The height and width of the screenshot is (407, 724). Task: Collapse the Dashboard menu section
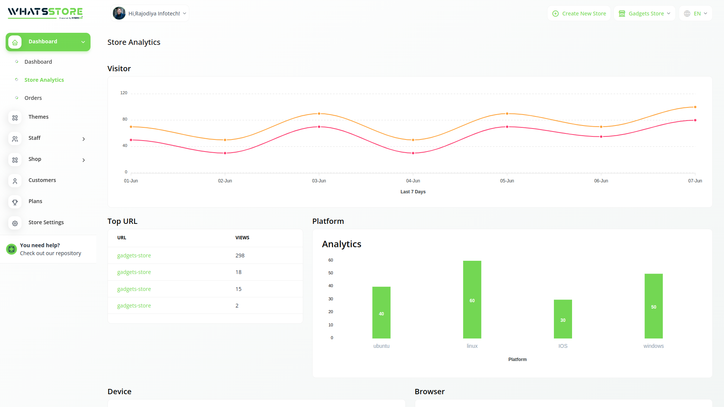(83, 42)
